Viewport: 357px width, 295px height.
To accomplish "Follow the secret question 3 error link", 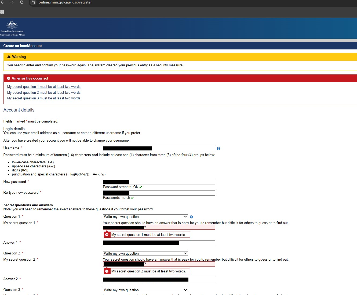I will pyautogui.click(x=44, y=98).
